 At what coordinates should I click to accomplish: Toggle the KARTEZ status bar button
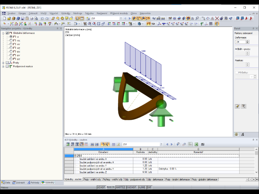[x=121, y=187]
